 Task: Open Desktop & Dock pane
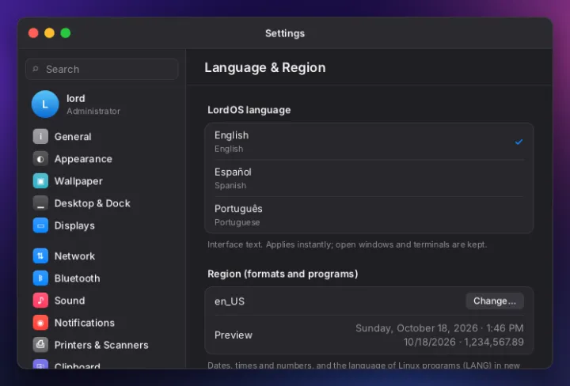[x=93, y=203]
